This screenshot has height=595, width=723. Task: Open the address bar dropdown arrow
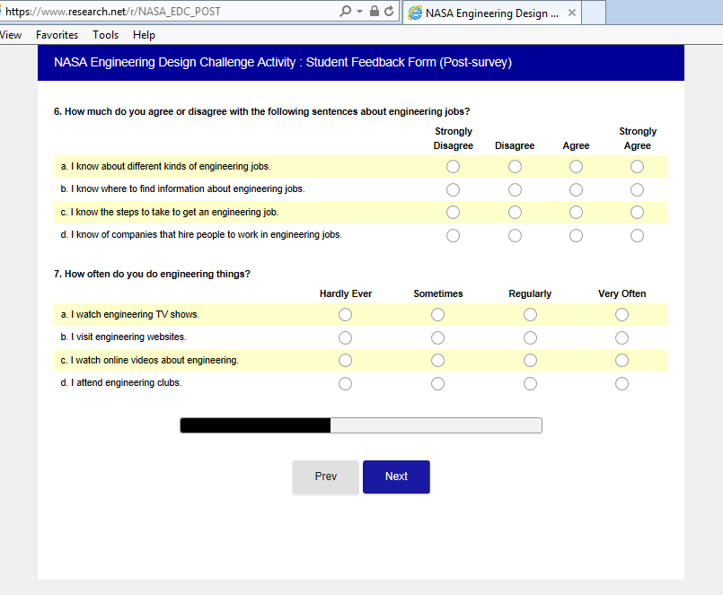pyautogui.click(x=359, y=12)
